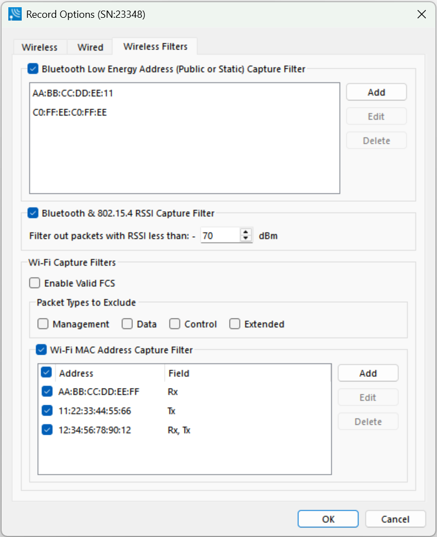Click Edit beside the Bluetooth address list
Screen dimensions: 437x537
click(x=376, y=116)
